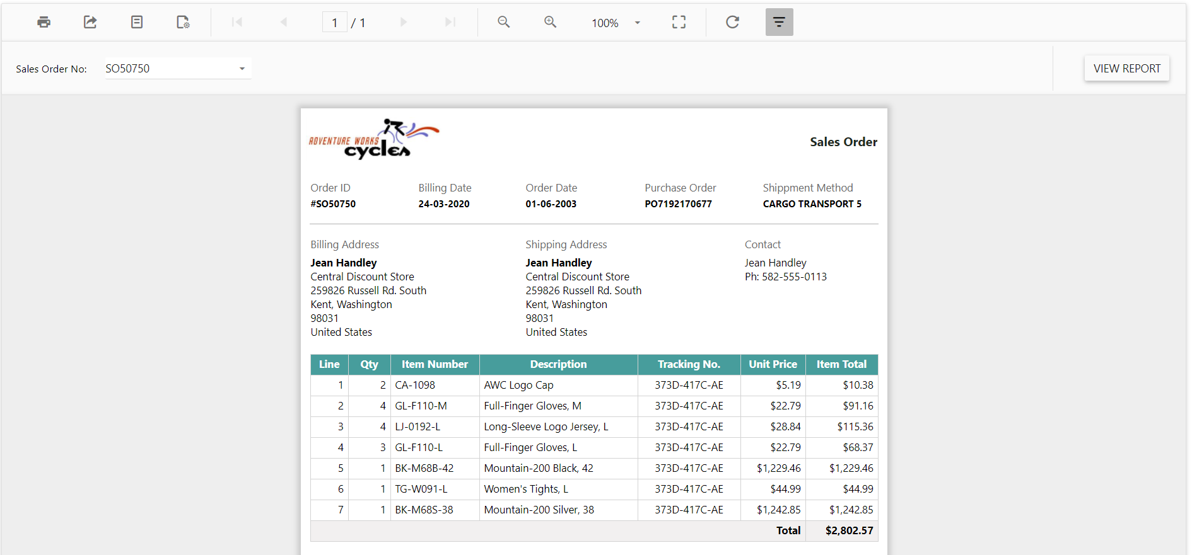Toggle full screen mode icon
The image size is (1192, 555).
coord(679,22)
